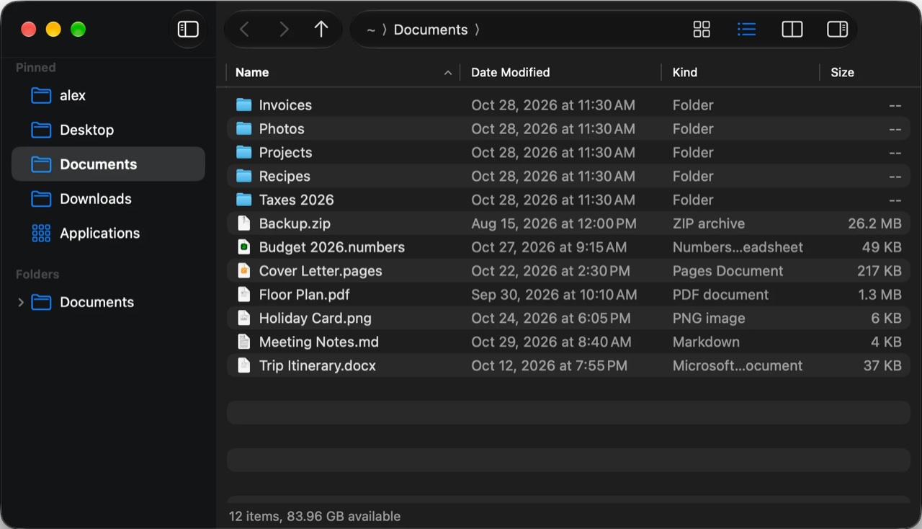Click the Photos folder icon
Screen dimensions: 922x529
[244, 129]
